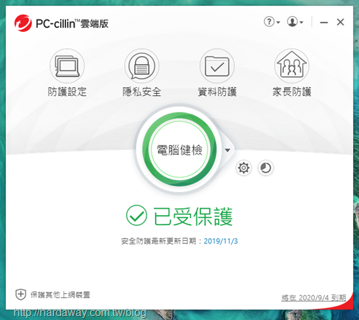Minimize the PC-cillin window
This screenshot has width=359, height=320.
tap(324, 22)
